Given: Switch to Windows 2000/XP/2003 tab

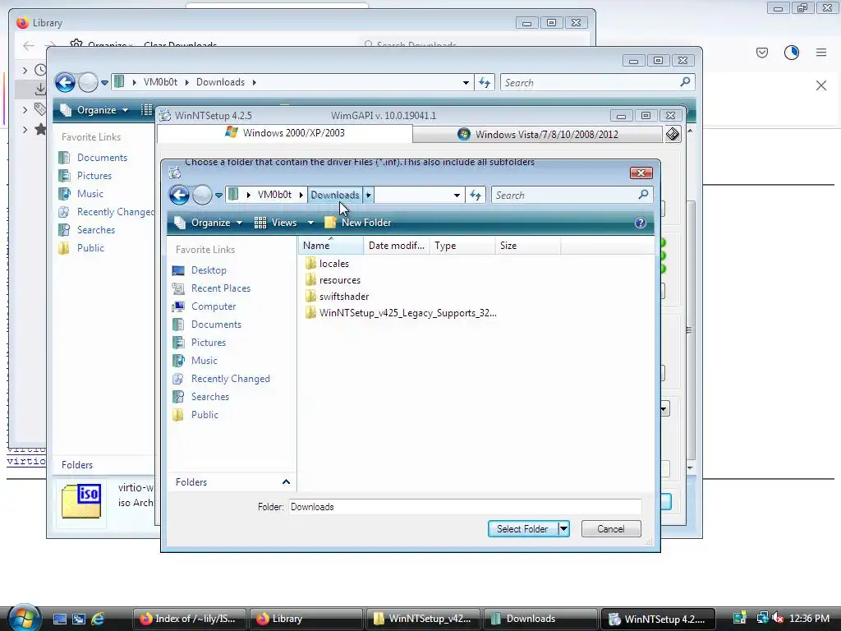Looking at the screenshot, I should pyautogui.click(x=285, y=133).
